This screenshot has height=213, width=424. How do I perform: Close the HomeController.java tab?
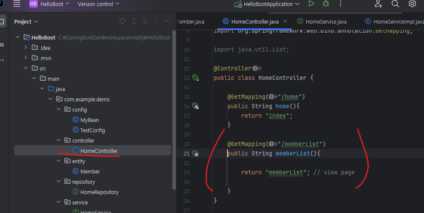(285, 21)
